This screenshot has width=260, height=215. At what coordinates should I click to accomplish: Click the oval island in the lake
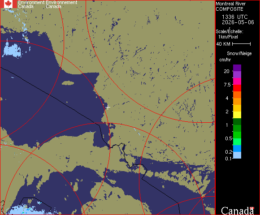click(x=68, y=83)
